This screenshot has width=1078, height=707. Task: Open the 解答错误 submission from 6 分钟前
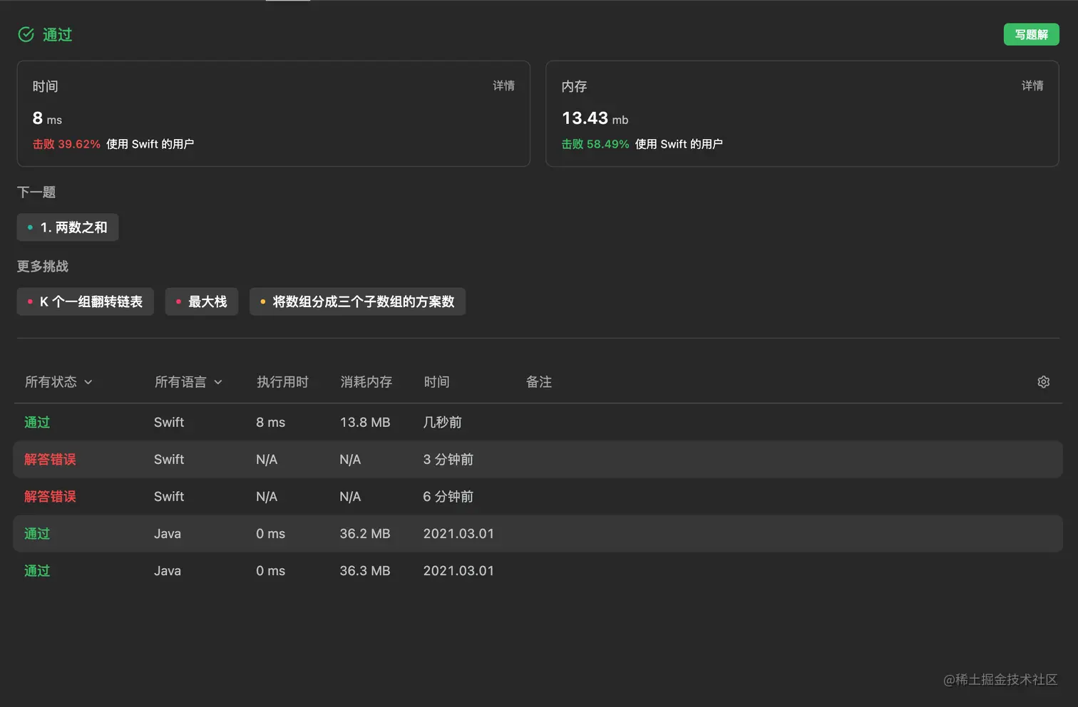tap(538, 496)
